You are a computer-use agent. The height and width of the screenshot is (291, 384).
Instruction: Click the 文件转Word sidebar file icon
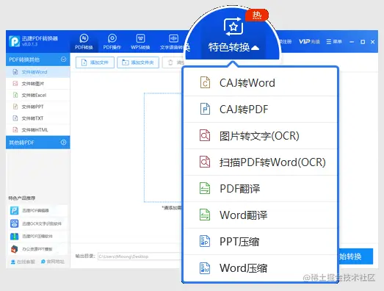pyautogui.click(x=15, y=72)
